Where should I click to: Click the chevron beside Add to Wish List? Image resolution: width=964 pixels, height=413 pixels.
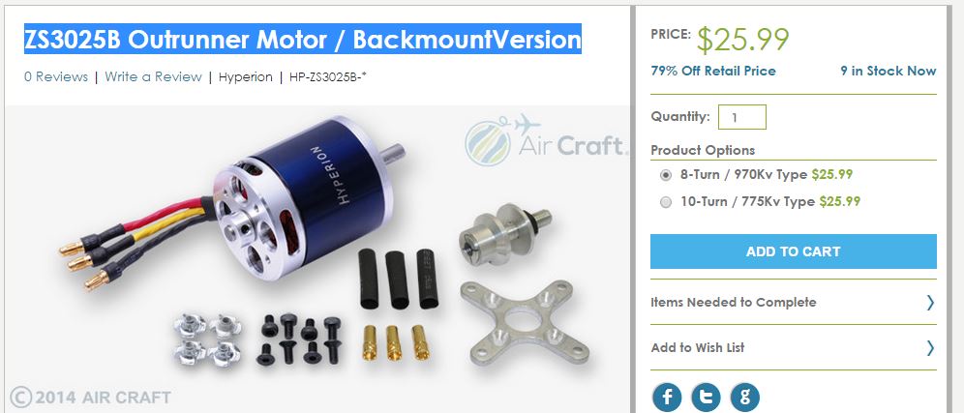tap(930, 348)
